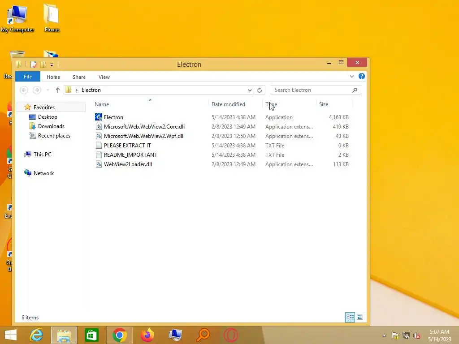Click Properties quick access toolbar icon
The height and width of the screenshot is (344, 459).
point(33,64)
